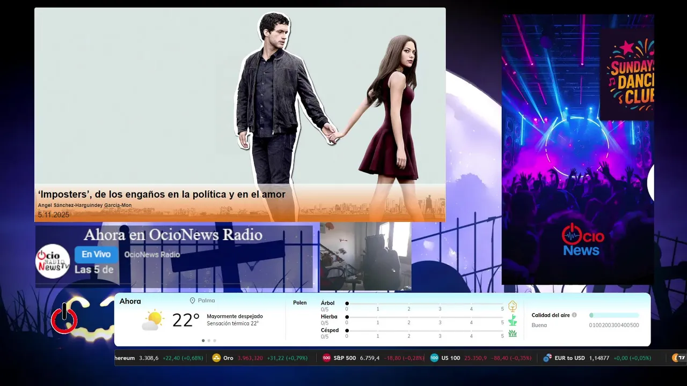Click the EUR to USD flags icon
The image size is (687, 386).
(547, 358)
